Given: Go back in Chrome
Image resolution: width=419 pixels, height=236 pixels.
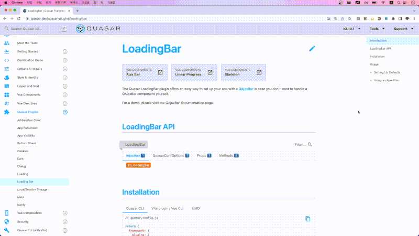Looking at the screenshot, I should 5,18.
